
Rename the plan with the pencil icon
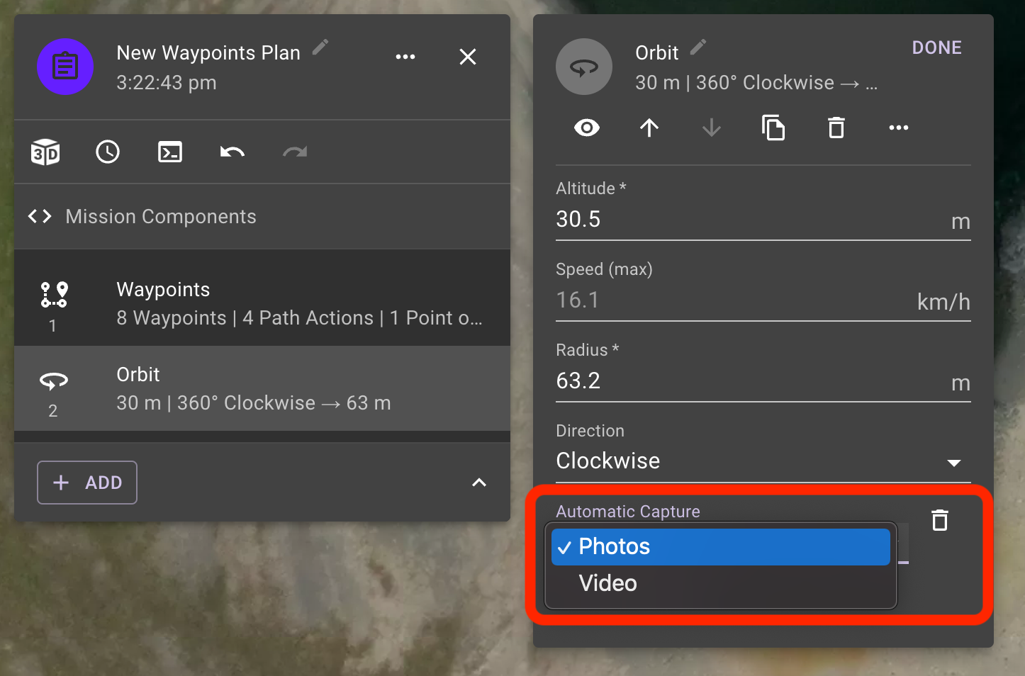tap(320, 47)
